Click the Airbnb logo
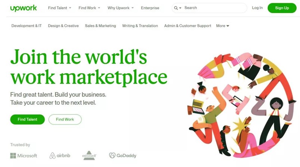 (x=60, y=156)
